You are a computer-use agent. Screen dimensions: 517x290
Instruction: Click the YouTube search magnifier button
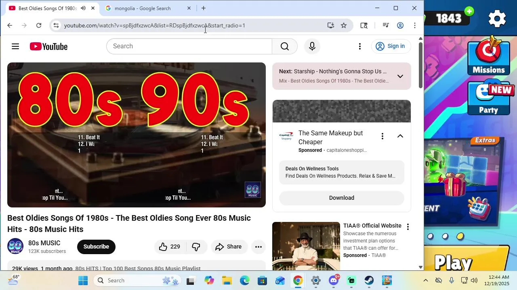285,46
